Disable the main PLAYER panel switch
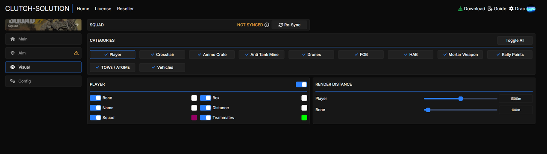 click(x=301, y=84)
